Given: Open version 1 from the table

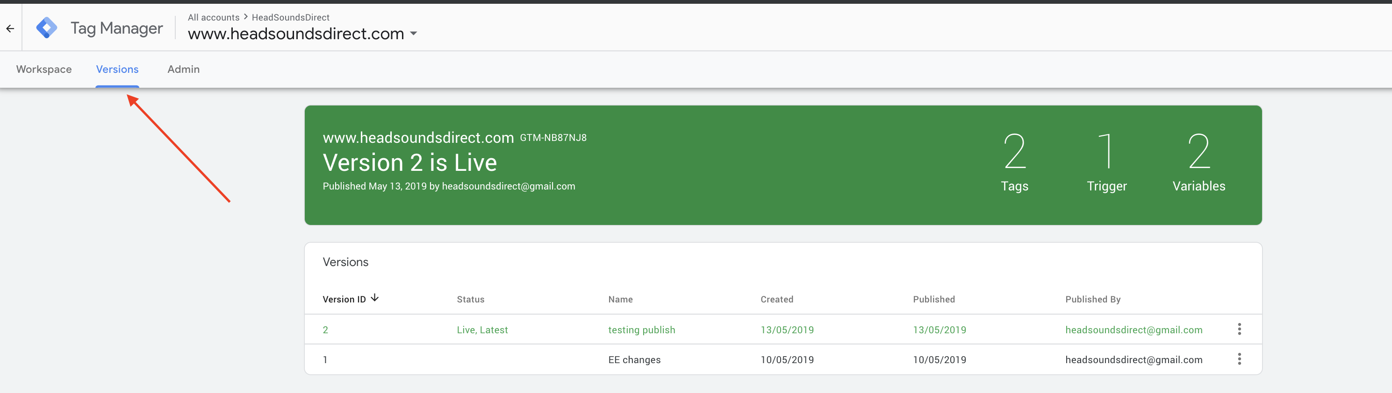Looking at the screenshot, I should point(325,359).
